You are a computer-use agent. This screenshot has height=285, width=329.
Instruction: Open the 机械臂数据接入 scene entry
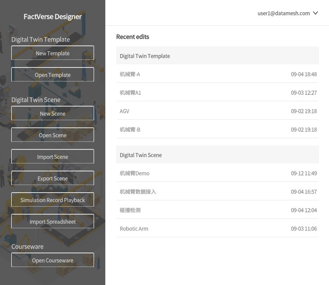click(x=217, y=192)
